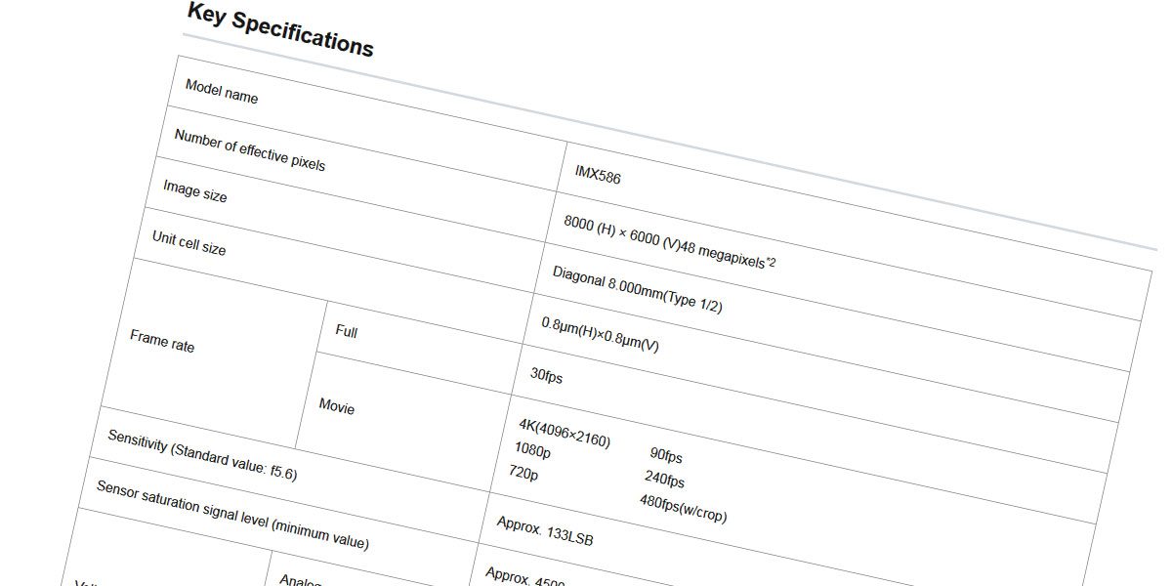
Task: Click the 240fps frame rate value
Action: (664, 479)
